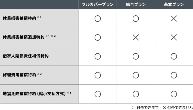Click the cross for 休業損害補償特約 under 基本プラン
The image size is (193, 110).
[174, 19]
